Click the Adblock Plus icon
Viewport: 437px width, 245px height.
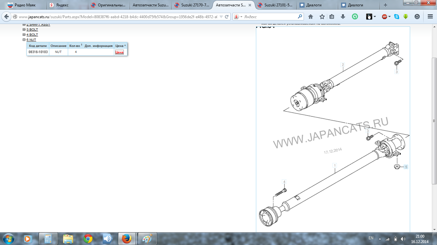click(385, 17)
